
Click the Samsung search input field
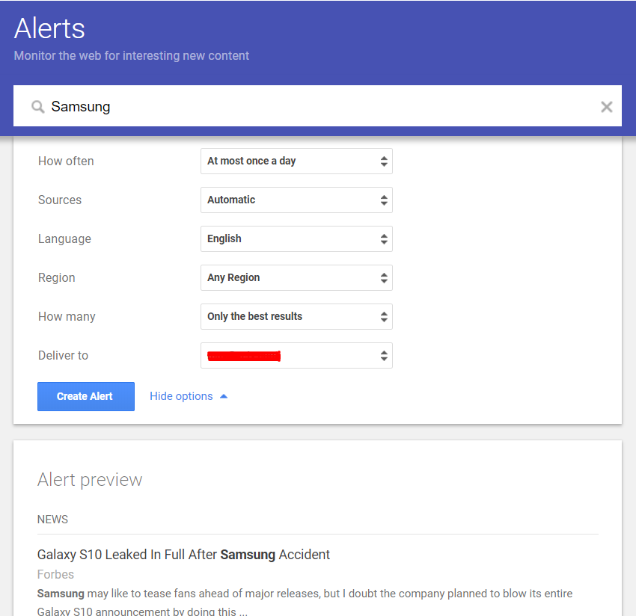(x=317, y=105)
